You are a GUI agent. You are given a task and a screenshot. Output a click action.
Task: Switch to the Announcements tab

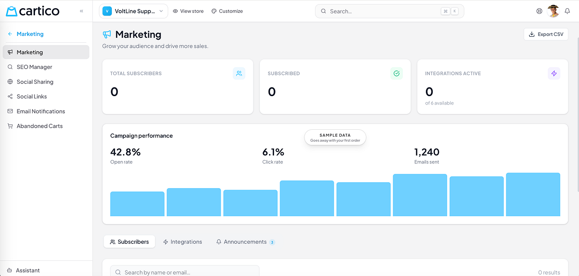pos(245,241)
